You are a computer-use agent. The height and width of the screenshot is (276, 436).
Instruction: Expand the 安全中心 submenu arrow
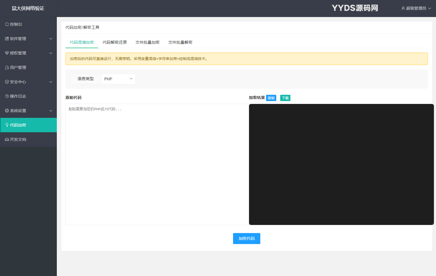(x=51, y=82)
